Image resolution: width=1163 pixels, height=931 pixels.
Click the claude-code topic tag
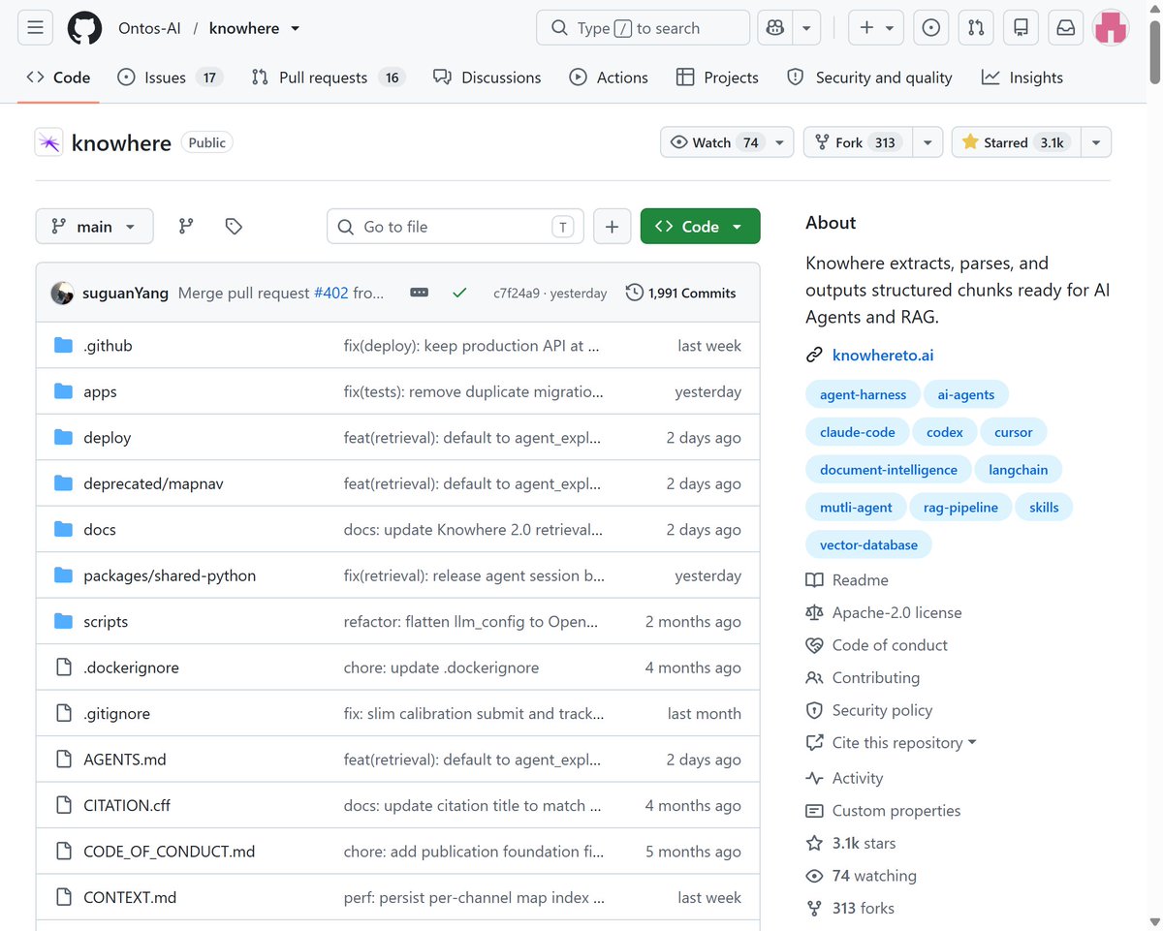click(857, 432)
